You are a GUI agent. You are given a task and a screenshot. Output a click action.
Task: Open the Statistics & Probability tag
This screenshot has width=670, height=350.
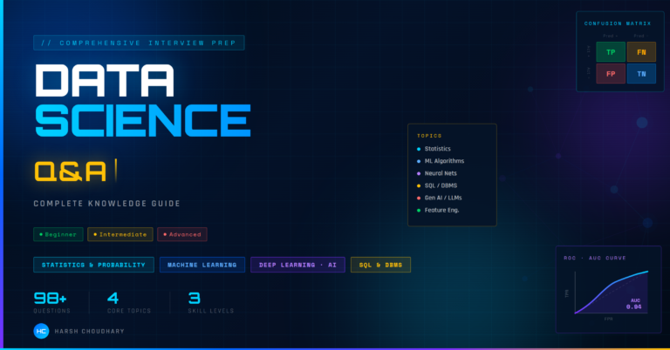point(93,265)
